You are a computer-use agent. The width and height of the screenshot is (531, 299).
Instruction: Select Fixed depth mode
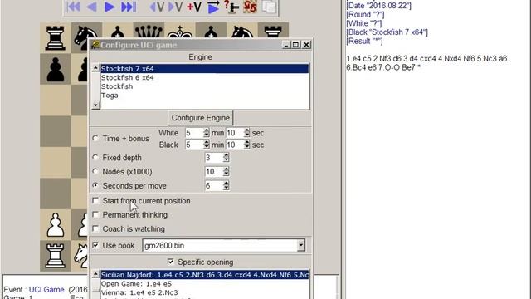pos(95,158)
